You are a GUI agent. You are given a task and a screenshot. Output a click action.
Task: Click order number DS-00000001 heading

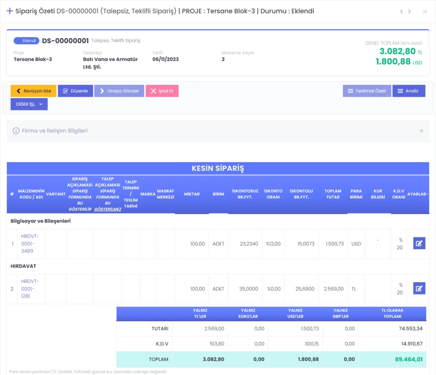point(65,41)
